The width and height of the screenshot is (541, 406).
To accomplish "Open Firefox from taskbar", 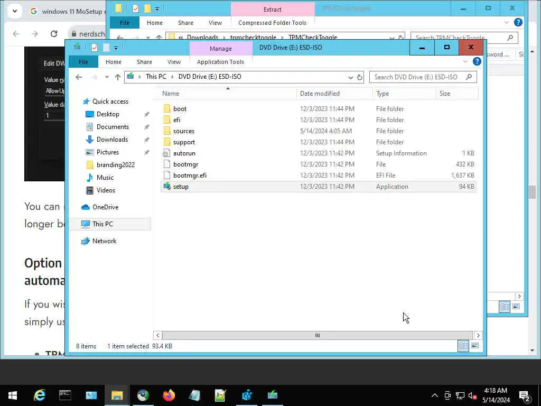I will [169, 395].
